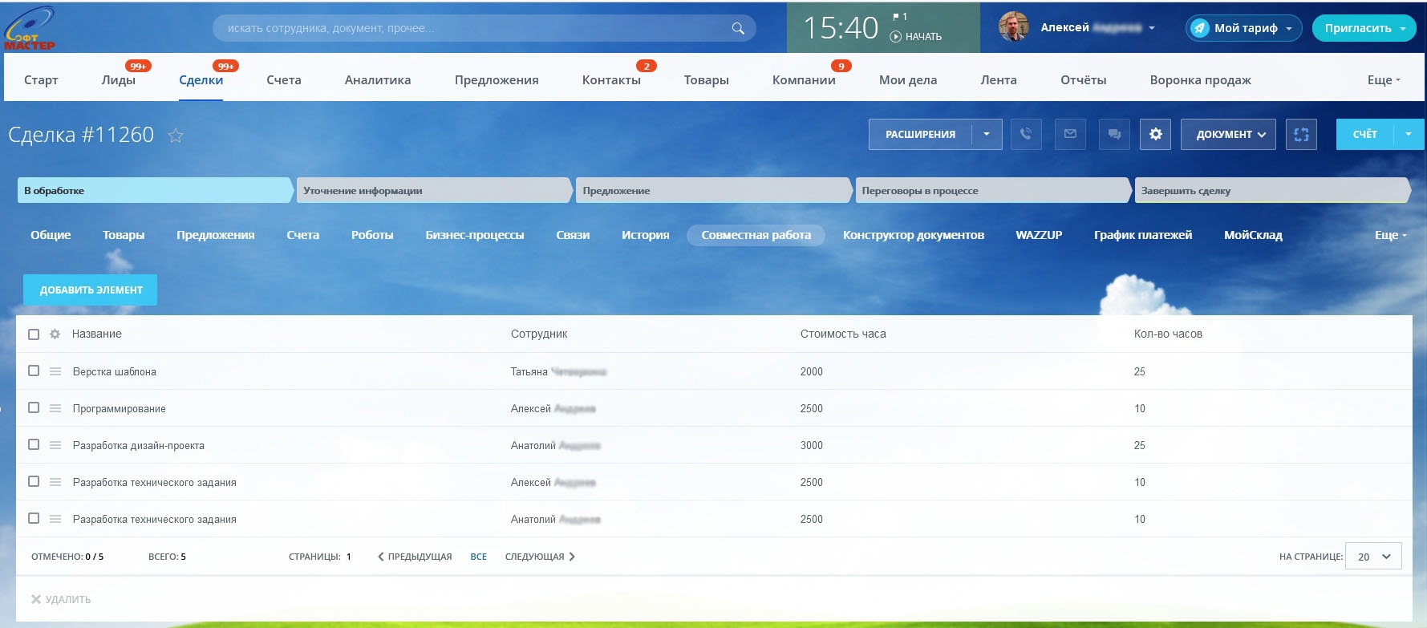This screenshot has height=628, width=1427.
Task: Click the phone call icon in deal toolbar
Action: [x=1026, y=135]
